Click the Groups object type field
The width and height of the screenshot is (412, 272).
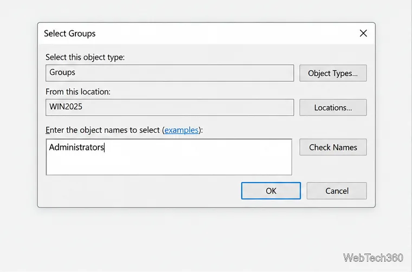click(x=170, y=73)
